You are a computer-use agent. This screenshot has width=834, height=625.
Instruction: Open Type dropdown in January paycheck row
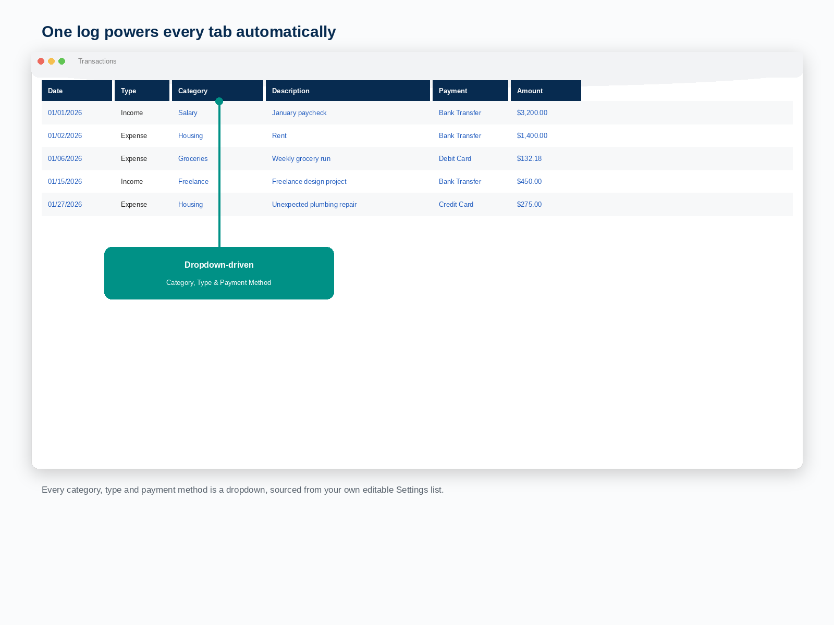coord(132,113)
